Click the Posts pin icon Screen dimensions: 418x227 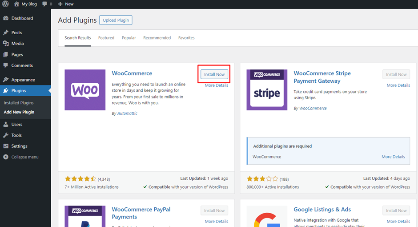tap(6, 32)
